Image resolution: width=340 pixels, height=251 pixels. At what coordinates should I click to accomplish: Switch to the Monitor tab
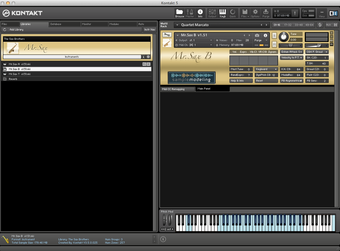click(x=95, y=24)
